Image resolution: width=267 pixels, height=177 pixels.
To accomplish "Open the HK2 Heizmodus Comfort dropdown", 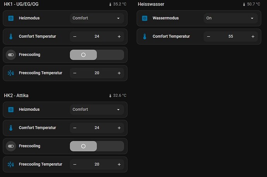I will pyautogui.click(x=97, y=110).
